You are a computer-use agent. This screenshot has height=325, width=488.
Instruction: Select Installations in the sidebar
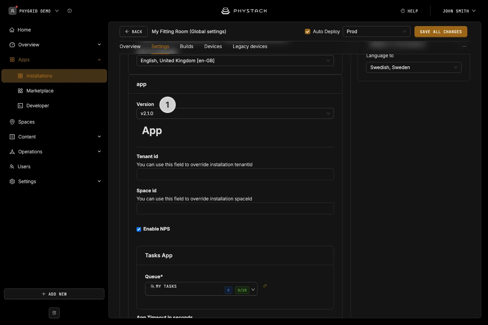[54, 76]
